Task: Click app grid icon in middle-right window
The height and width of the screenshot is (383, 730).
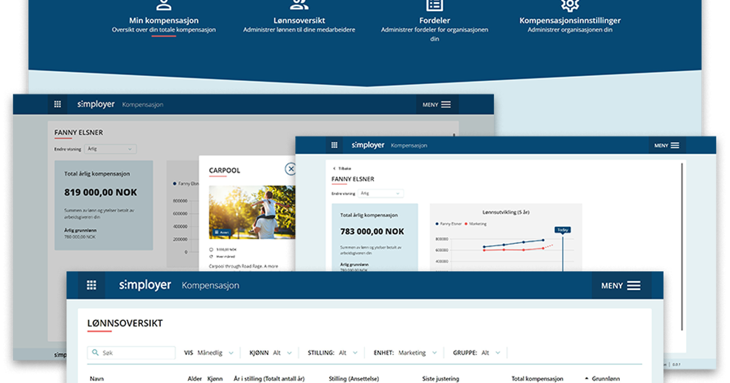Action: pos(334,145)
